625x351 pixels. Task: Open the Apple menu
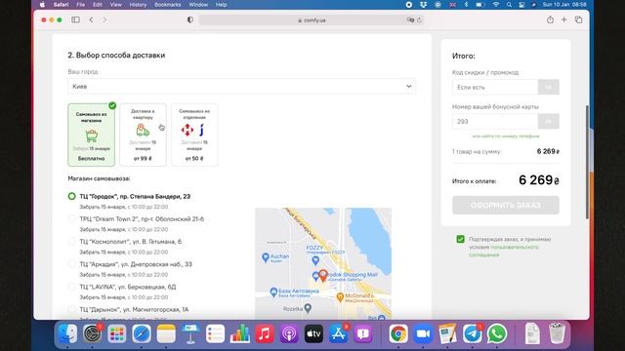[43, 5]
